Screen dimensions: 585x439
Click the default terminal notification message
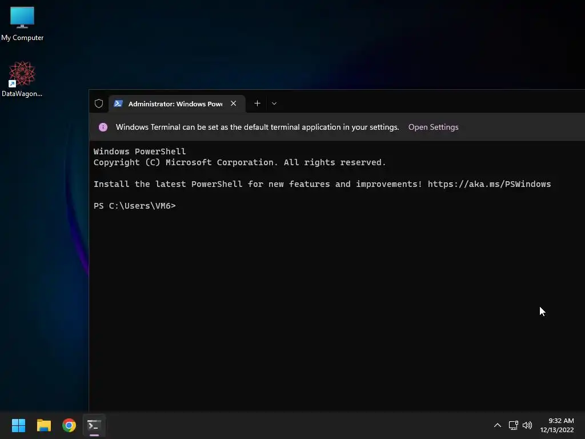click(x=257, y=127)
